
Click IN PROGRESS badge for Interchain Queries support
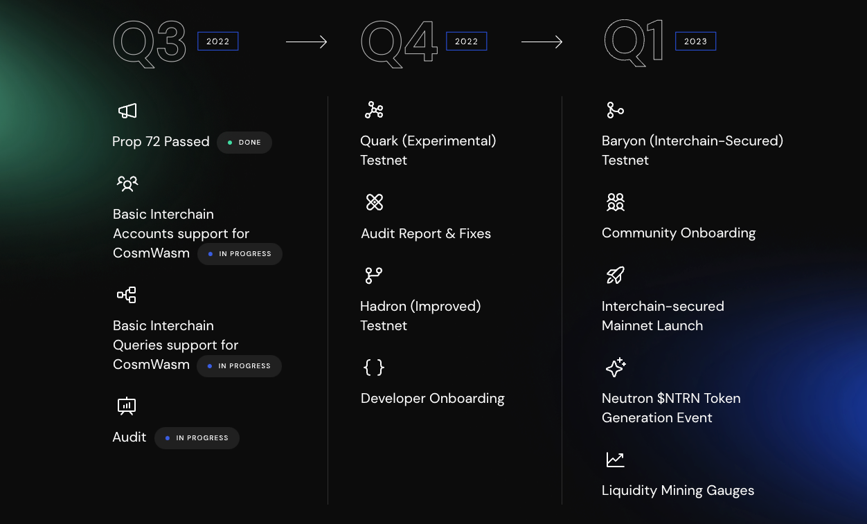click(x=239, y=366)
